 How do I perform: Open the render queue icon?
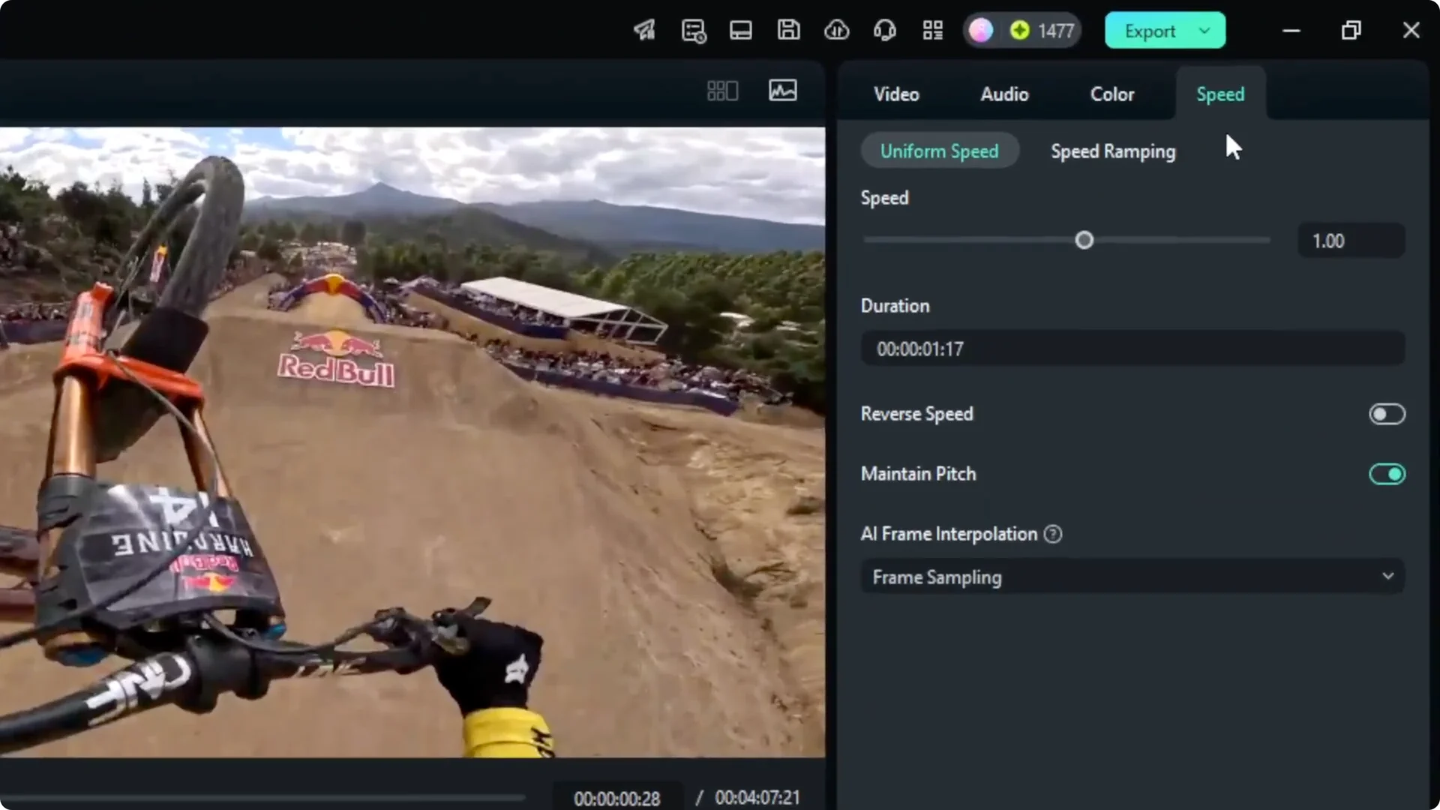coord(692,30)
